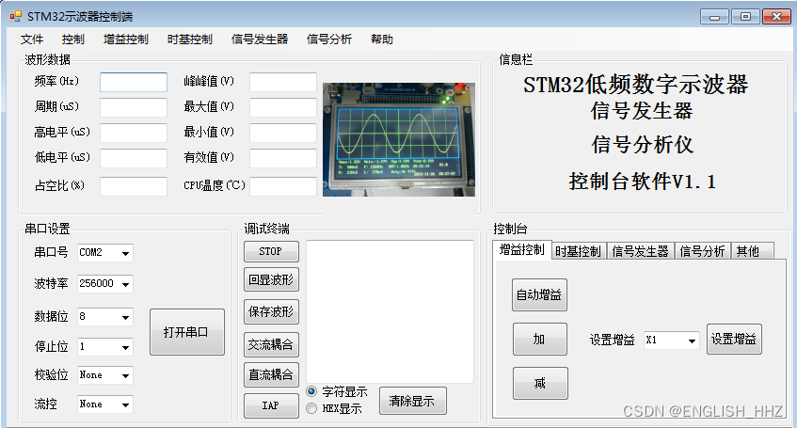Open the 控制 menu
This screenshot has height=428, width=797.
pos(73,40)
